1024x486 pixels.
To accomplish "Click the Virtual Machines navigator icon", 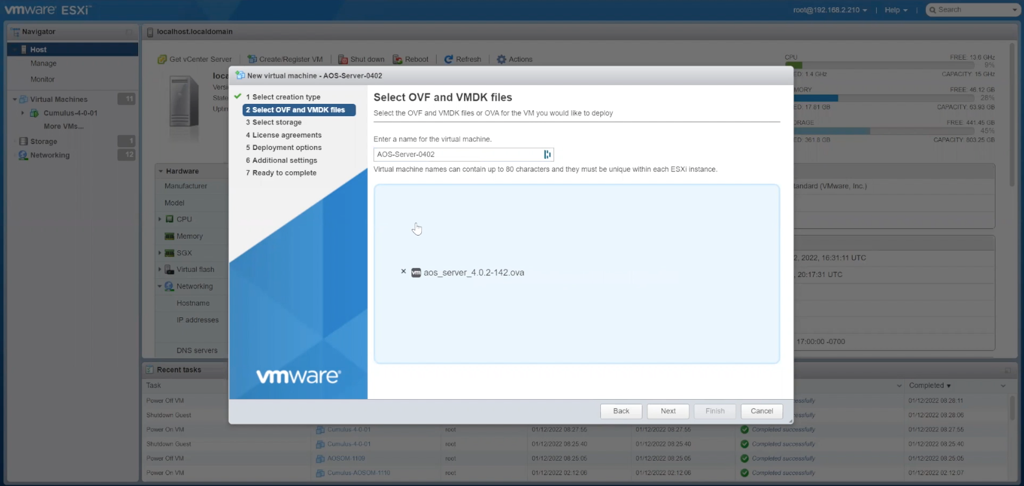I will pyautogui.click(x=24, y=99).
